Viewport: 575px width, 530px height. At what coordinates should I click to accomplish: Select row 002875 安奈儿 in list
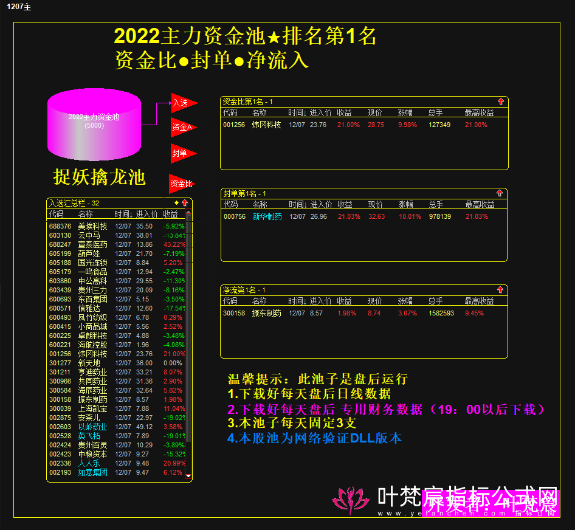point(117,418)
